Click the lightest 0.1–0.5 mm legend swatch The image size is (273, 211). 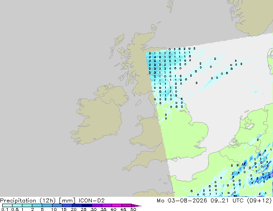pyautogui.click(x=7, y=205)
